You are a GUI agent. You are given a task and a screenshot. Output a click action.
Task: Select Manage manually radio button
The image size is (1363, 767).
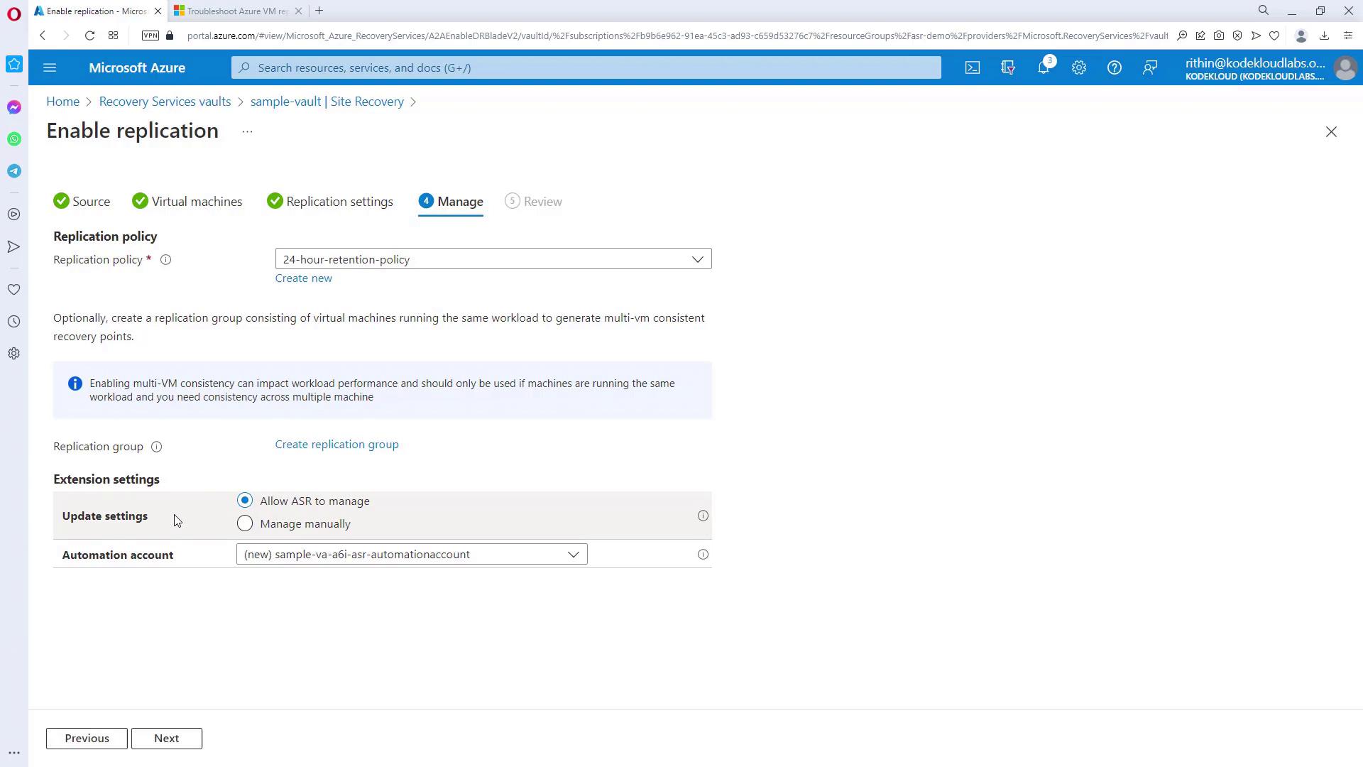pyautogui.click(x=245, y=524)
